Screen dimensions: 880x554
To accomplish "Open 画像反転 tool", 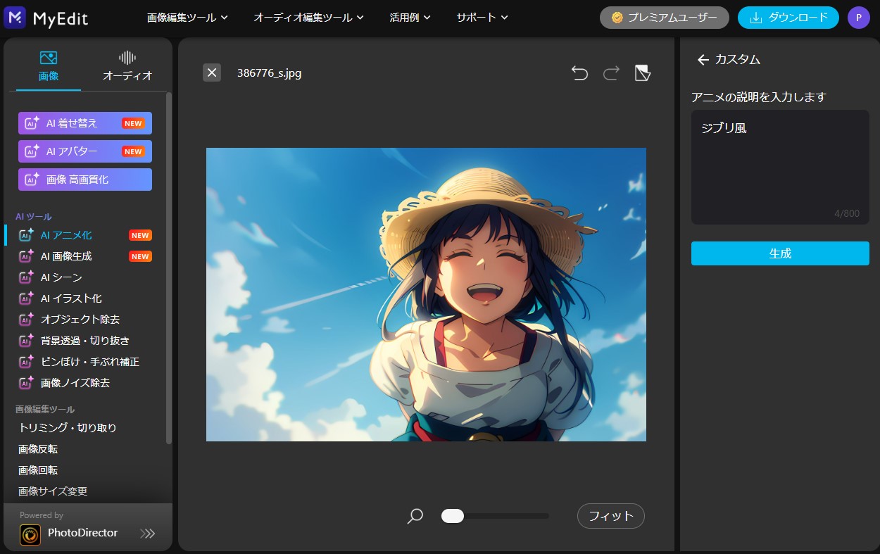I will click(38, 449).
